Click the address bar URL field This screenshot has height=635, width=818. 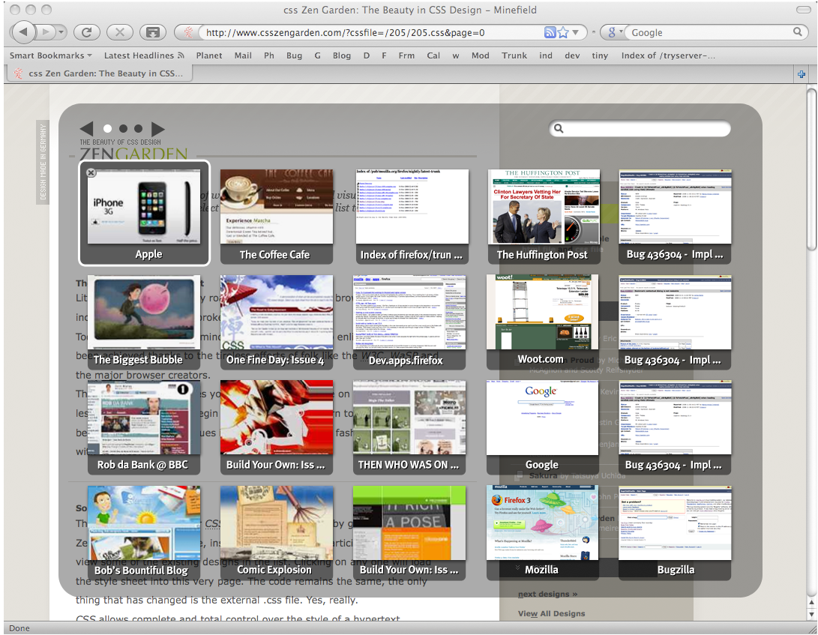point(373,32)
